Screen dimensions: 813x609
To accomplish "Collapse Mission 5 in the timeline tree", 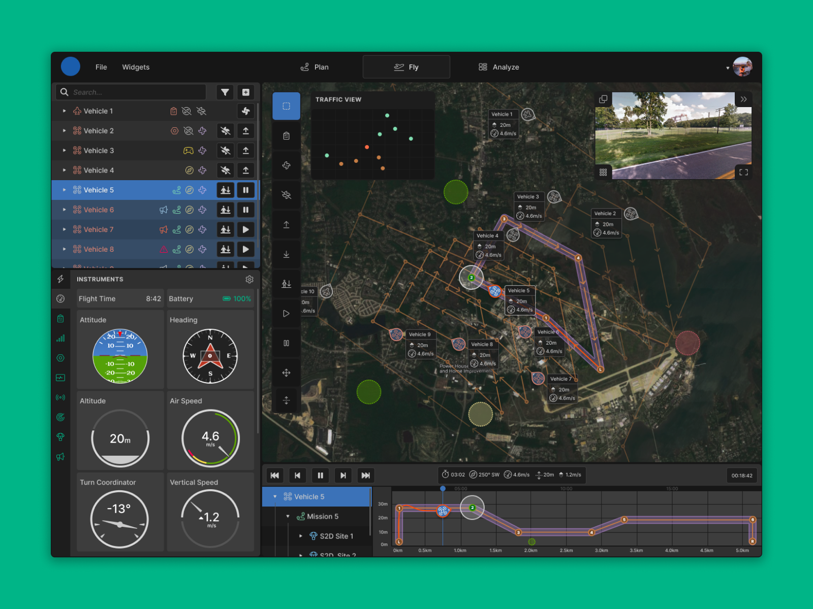I will point(288,517).
